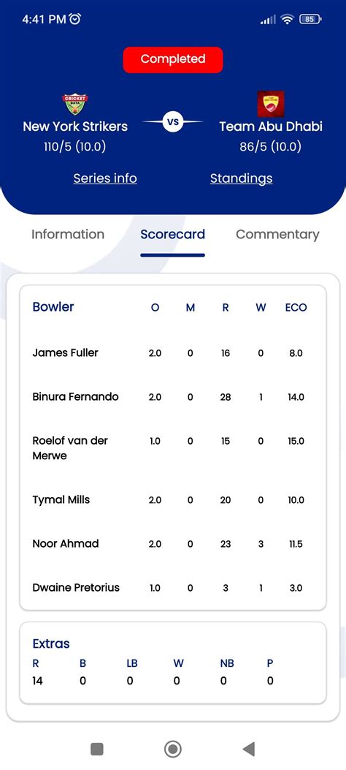Switch to the Information tab
346x770 pixels.
[x=68, y=234]
